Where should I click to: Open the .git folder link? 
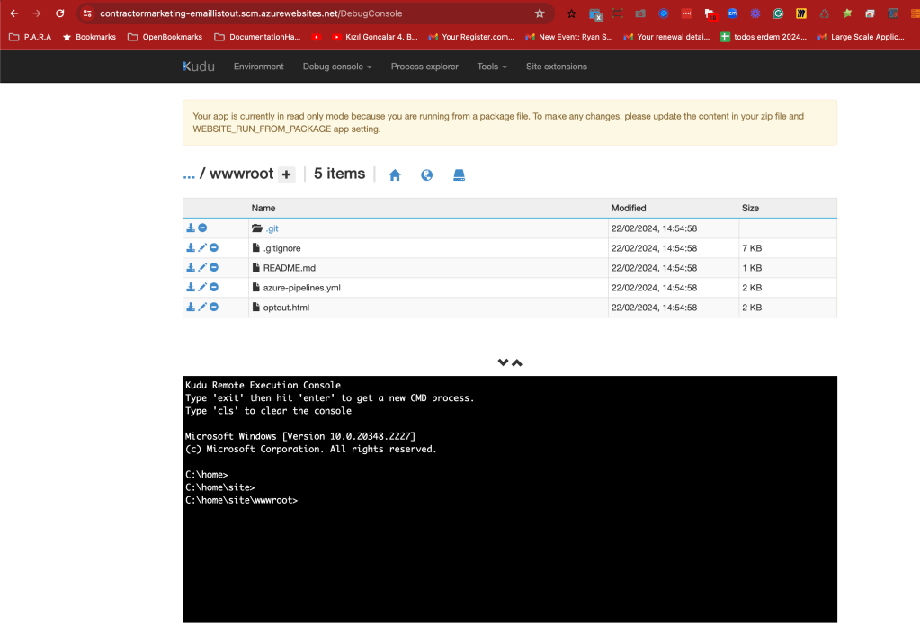tap(272, 228)
